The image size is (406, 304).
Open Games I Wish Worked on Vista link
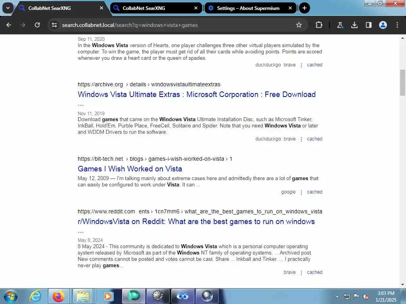point(130,169)
